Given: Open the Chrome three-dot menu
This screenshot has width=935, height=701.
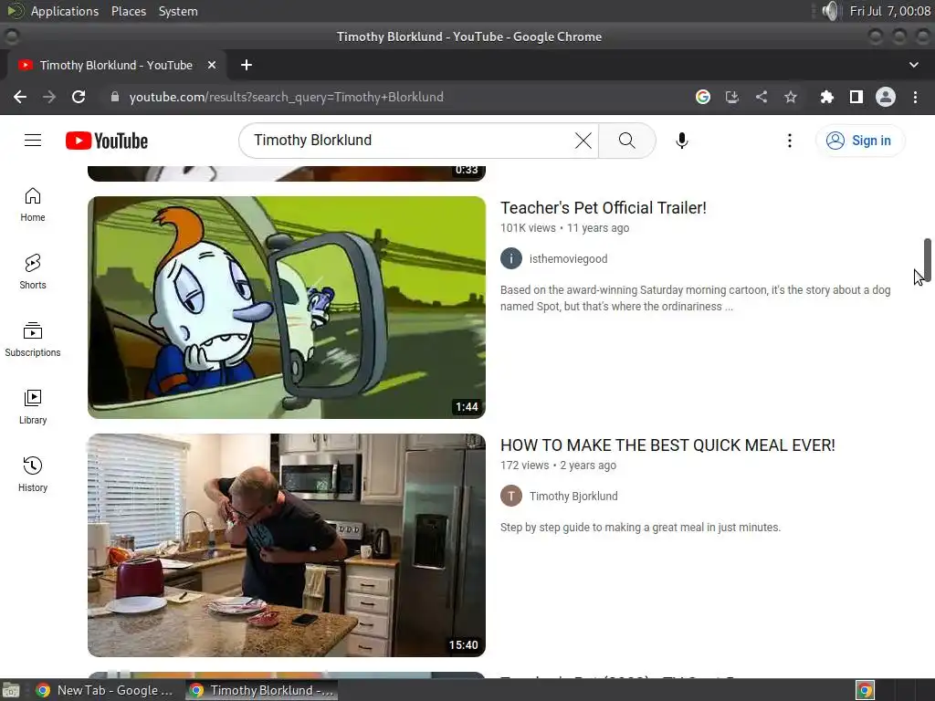Looking at the screenshot, I should point(915,97).
